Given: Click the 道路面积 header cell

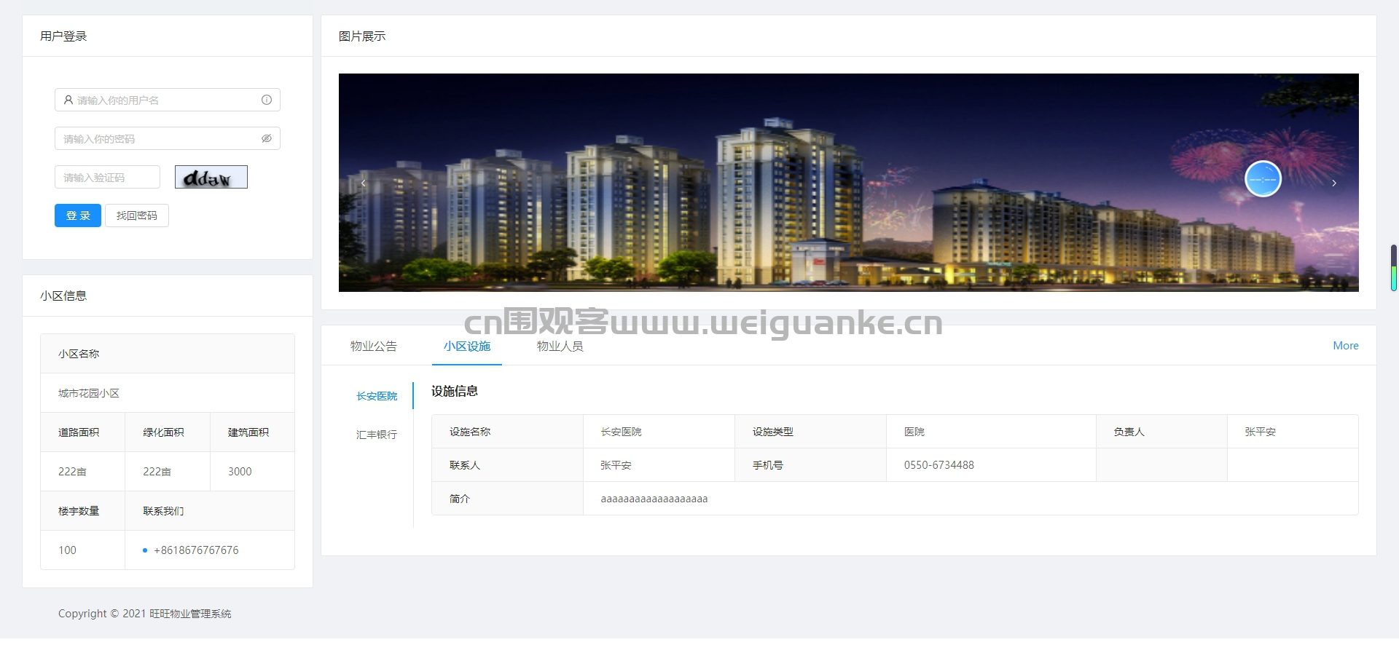Looking at the screenshot, I should pyautogui.click(x=83, y=432).
